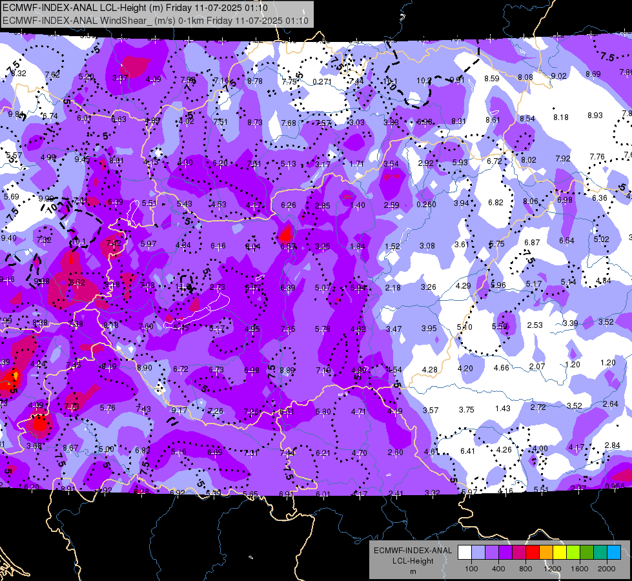Click the light purple legend swatch left of 400
The height and width of the screenshot is (581, 632).
(492, 553)
